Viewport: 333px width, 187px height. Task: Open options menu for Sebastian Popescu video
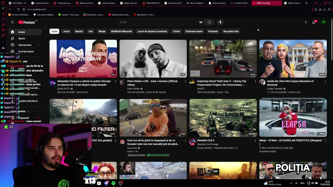point(116,81)
